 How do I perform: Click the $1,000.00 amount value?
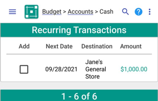134,69
